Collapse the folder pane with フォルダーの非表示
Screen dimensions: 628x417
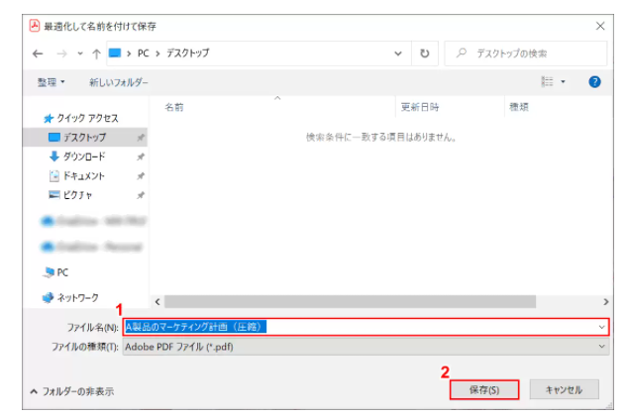coord(72,391)
